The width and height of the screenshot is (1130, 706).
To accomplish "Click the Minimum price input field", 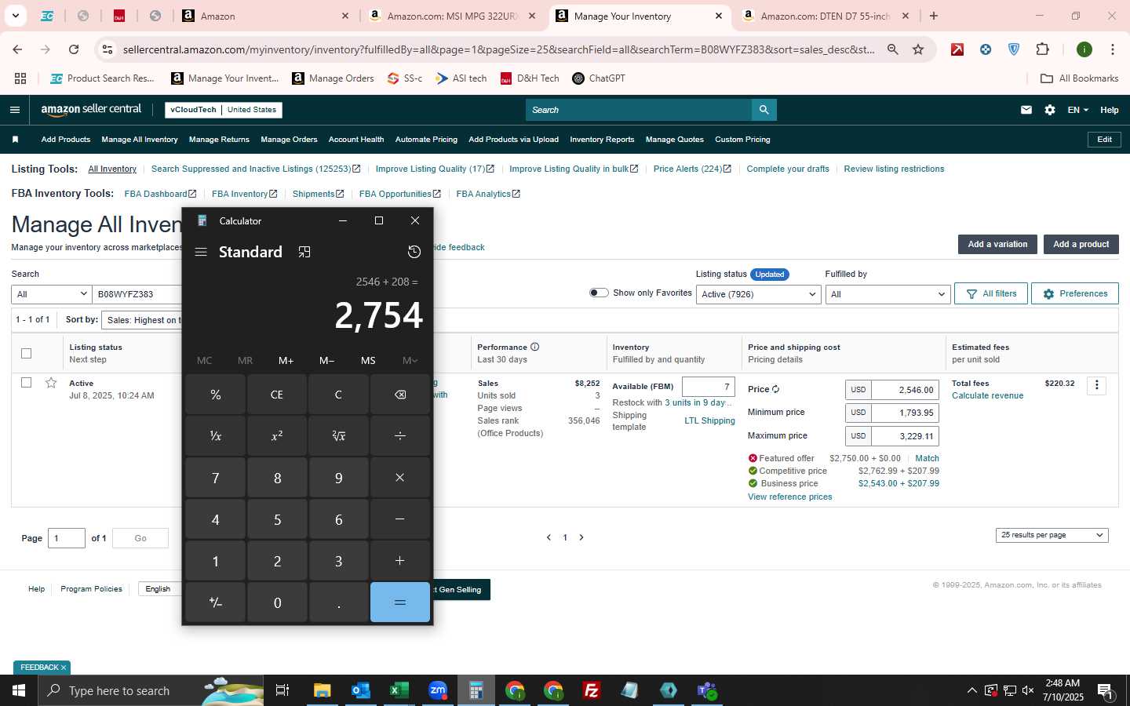I will click(905, 413).
